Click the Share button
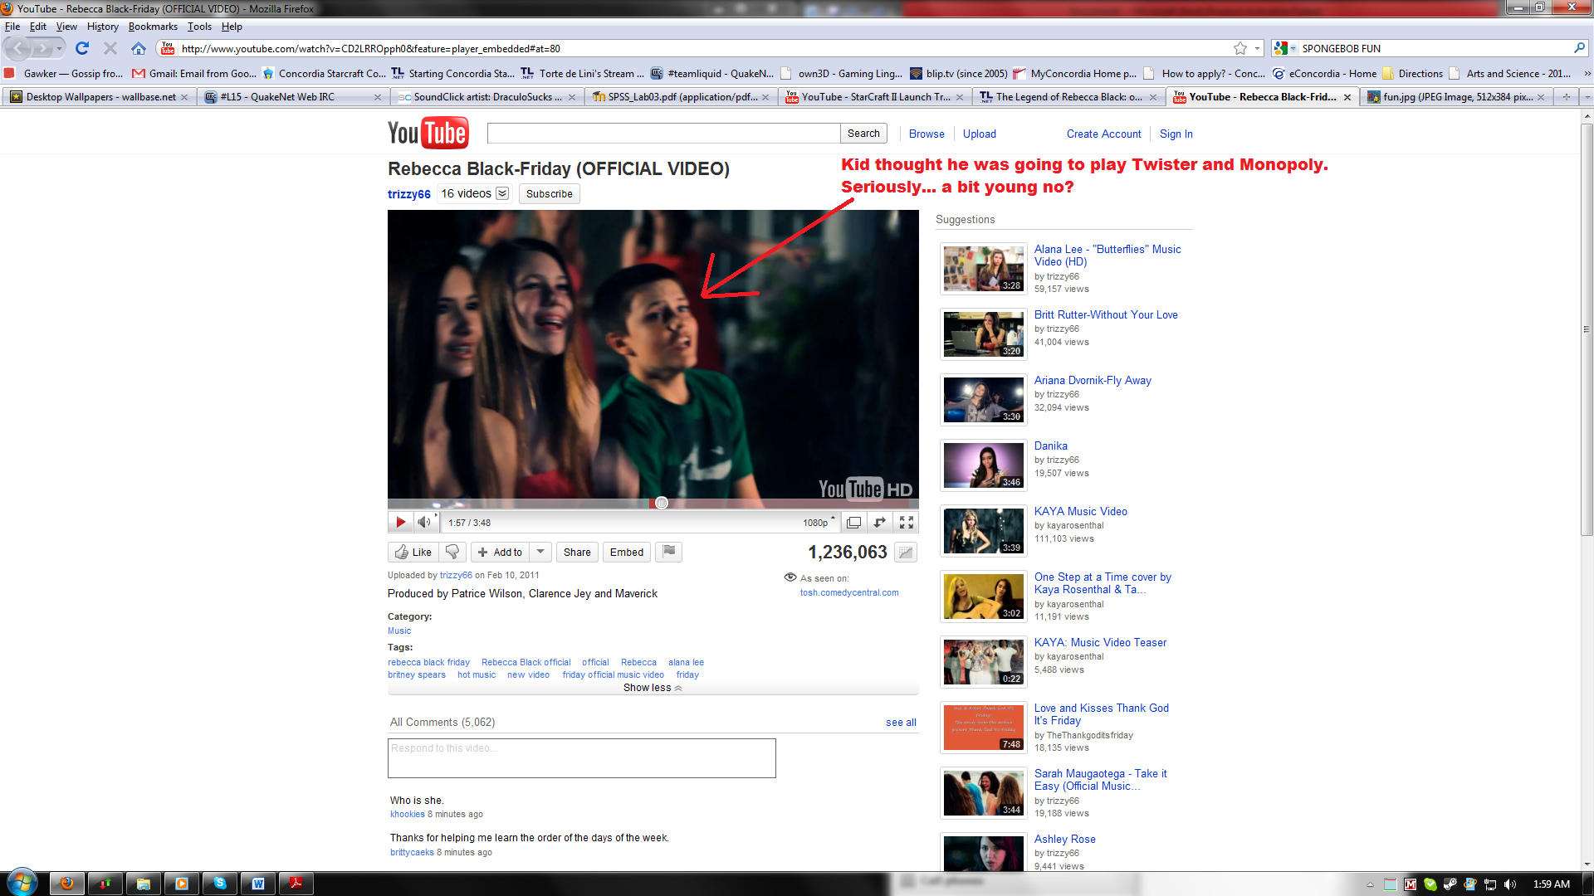The width and height of the screenshot is (1594, 896). pos(577,552)
